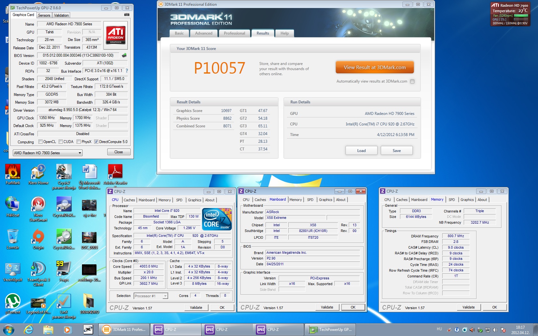Click the P10057 score in 3DMark 11
The height and width of the screenshot is (336, 538).
219,68
